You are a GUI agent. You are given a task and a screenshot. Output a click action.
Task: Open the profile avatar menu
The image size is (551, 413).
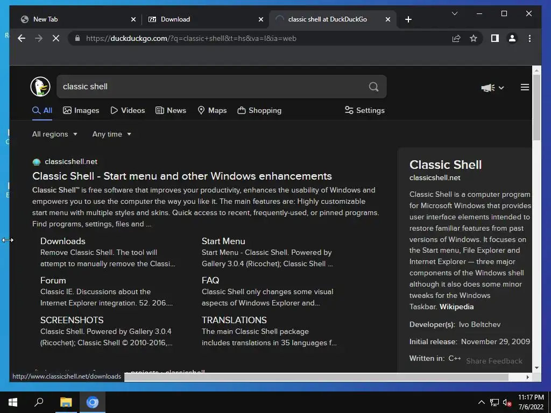coord(512,38)
